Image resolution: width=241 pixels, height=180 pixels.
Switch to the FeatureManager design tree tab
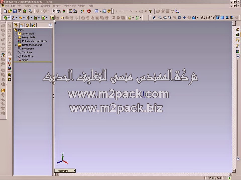[16, 25]
